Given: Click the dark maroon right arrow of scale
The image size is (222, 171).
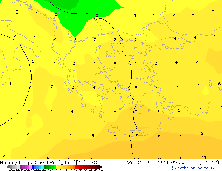Looking at the screenshot, I should (x=101, y=167).
